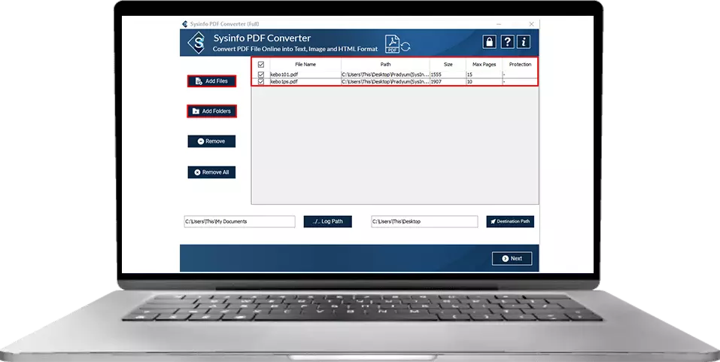This screenshot has height=362, width=720.
Task: Uncheck the kebo101.pdf row checkbox
Action: click(261, 75)
